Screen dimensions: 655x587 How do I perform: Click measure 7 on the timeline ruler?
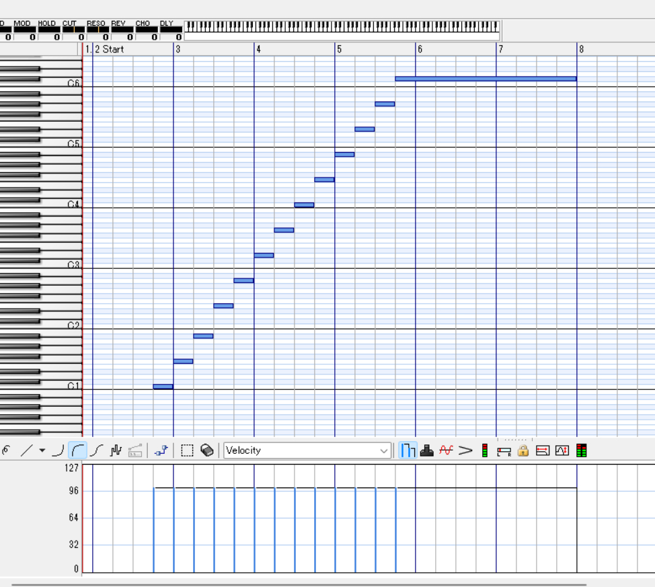click(500, 49)
